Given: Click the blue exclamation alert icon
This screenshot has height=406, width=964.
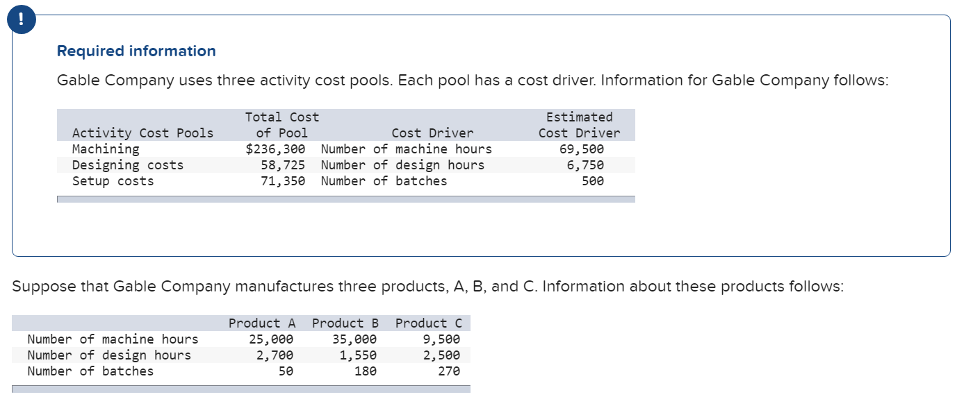Looking at the screenshot, I should [x=21, y=19].
